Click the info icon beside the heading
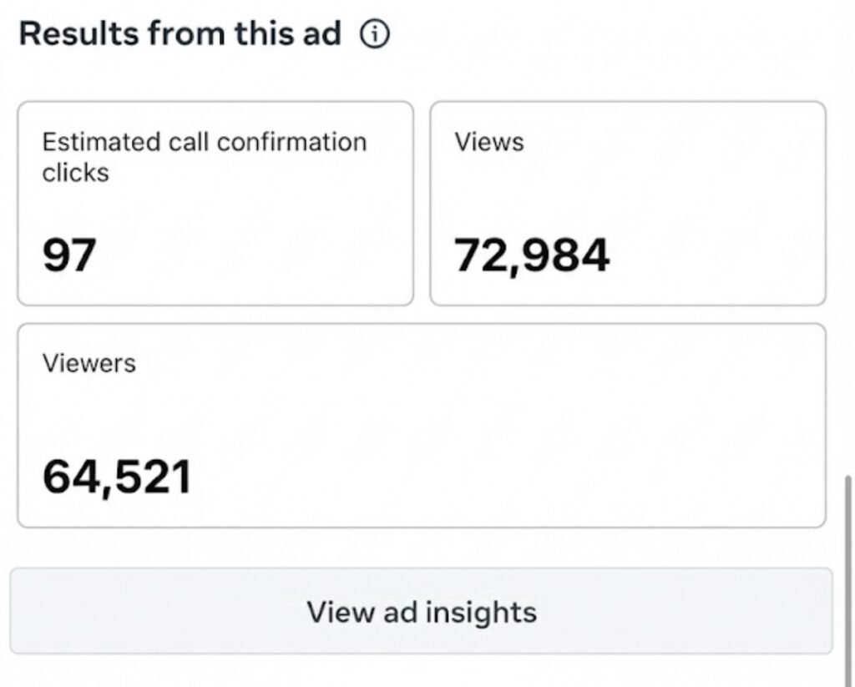This screenshot has width=855, height=687. (x=375, y=34)
